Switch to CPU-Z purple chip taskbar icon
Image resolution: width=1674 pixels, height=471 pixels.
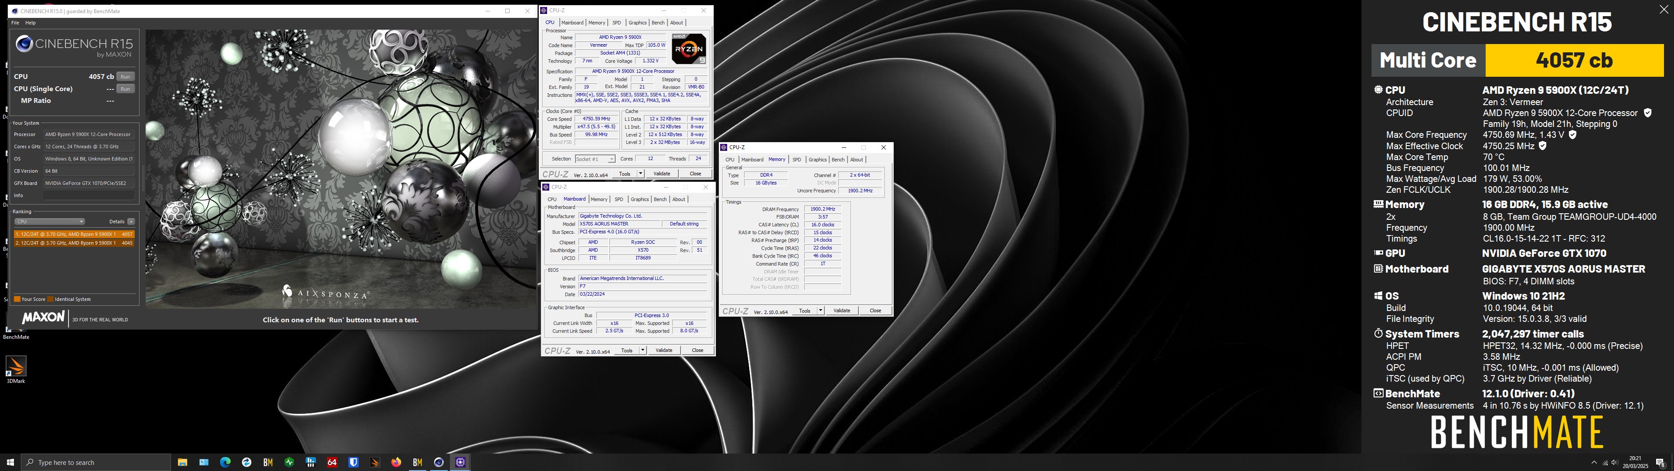(x=460, y=463)
